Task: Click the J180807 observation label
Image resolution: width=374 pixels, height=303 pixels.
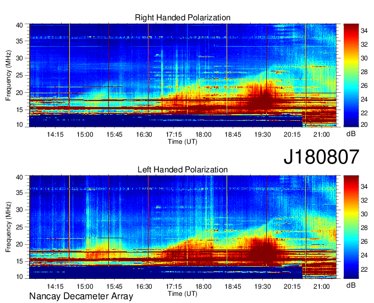Action: [321, 157]
